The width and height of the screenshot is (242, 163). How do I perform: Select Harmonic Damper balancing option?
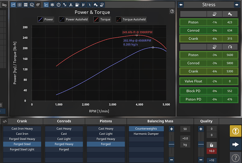point(146,134)
